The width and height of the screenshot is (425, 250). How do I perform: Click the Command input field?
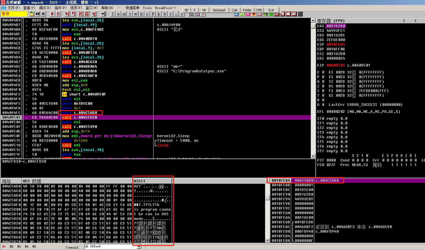pyautogui.click(x=111, y=247)
